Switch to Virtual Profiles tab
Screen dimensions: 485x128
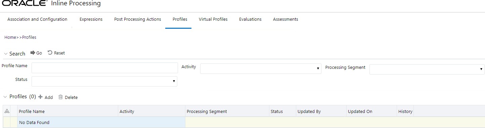213,19
